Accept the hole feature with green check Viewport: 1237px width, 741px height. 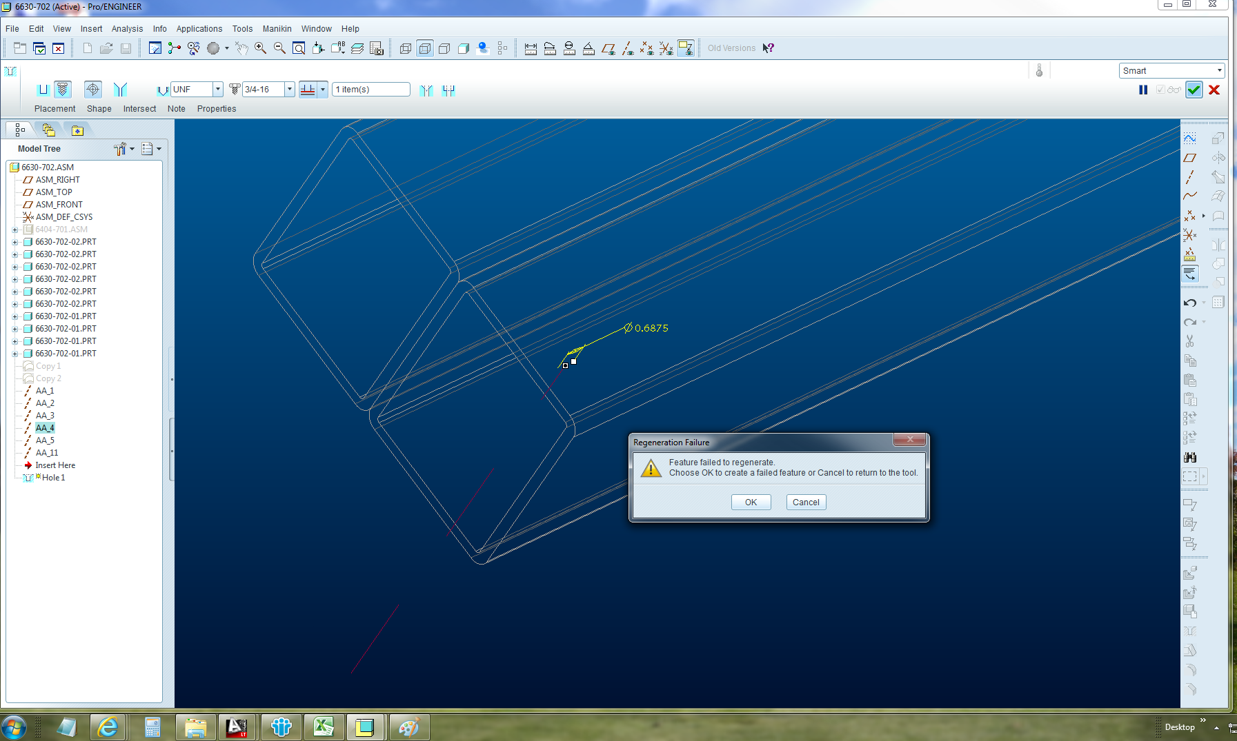[x=1194, y=90]
